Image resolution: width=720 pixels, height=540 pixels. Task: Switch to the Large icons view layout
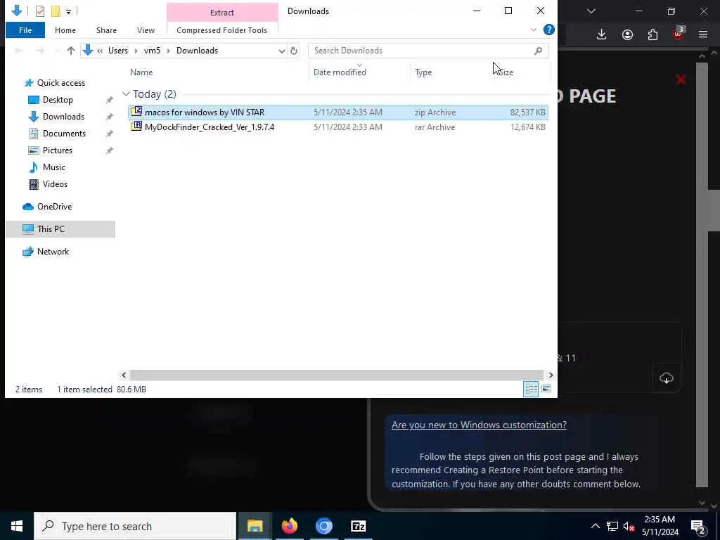(x=546, y=390)
